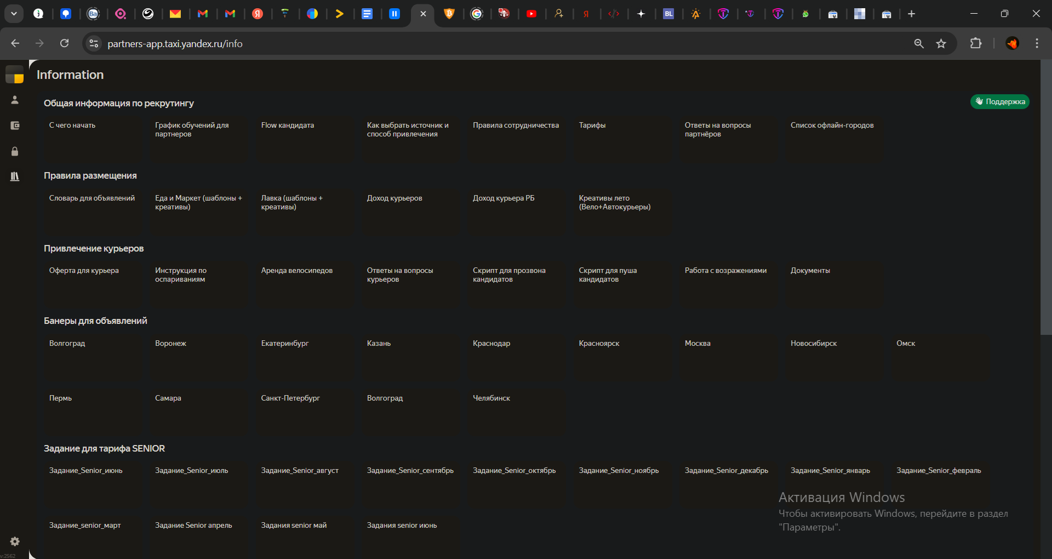The width and height of the screenshot is (1052, 559).
Task: Switch to the Google tab
Action: [477, 14]
